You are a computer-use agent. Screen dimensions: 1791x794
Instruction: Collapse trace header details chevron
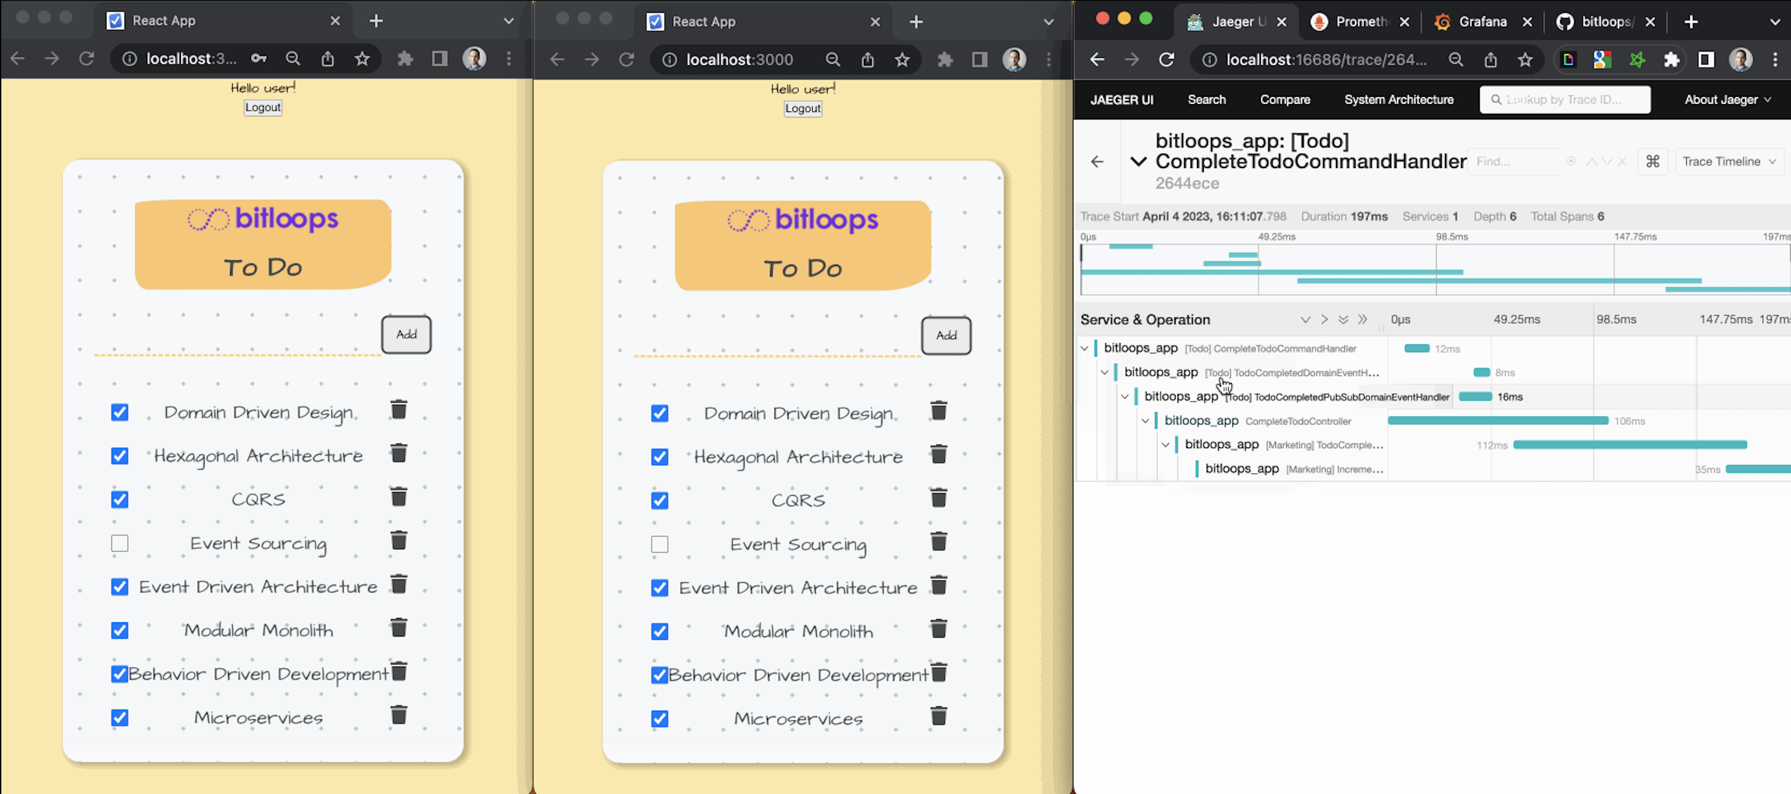point(1138,162)
